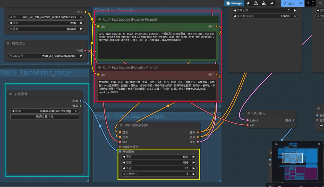The height and width of the screenshot is (187, 324).
Task: Click the share arrow icon
Action: click(271, 3)
